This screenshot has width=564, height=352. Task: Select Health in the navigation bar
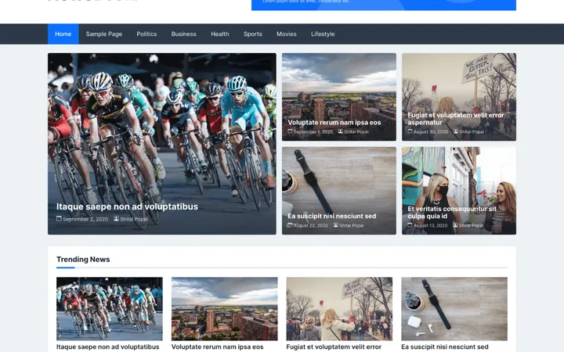coord(220,34)
